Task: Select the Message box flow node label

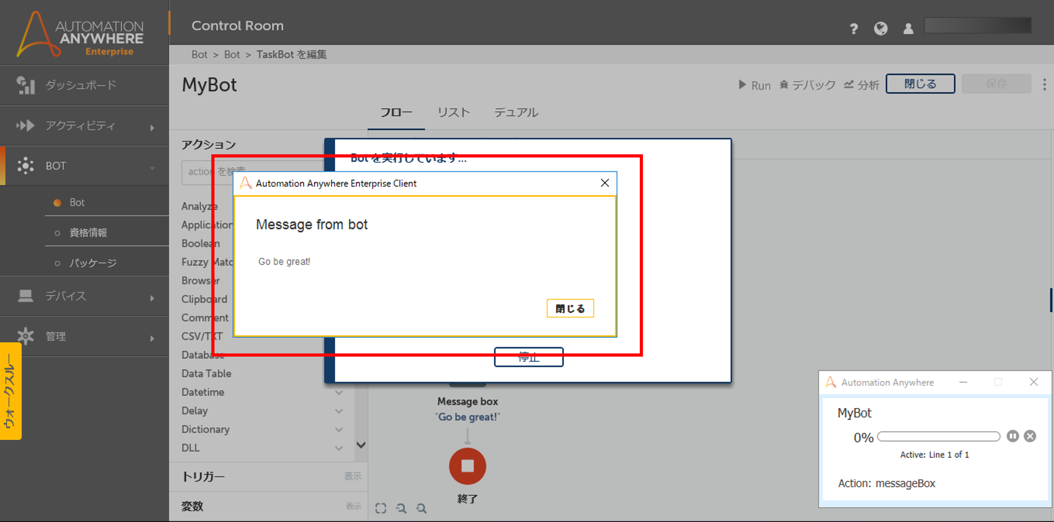Action: click(x=467, y=401)
